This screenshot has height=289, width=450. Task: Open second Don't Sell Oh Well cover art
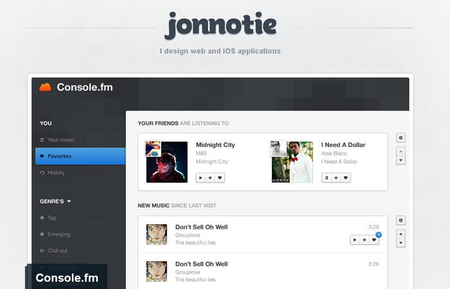(x=157, y=272)
